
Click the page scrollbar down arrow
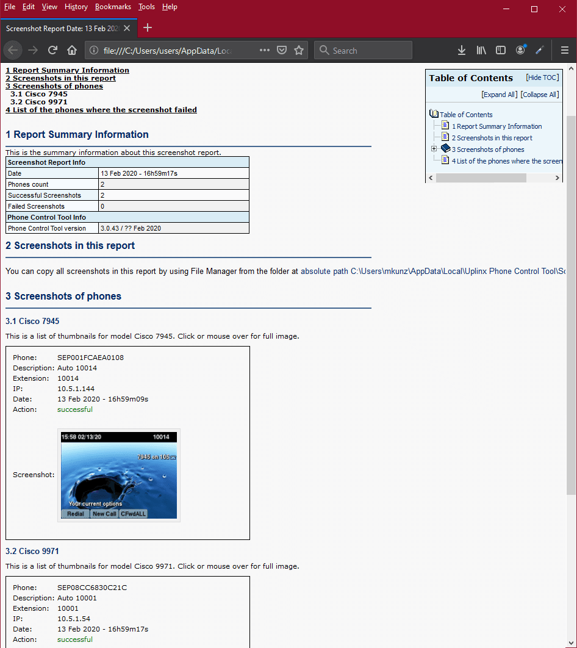point(572,643)
